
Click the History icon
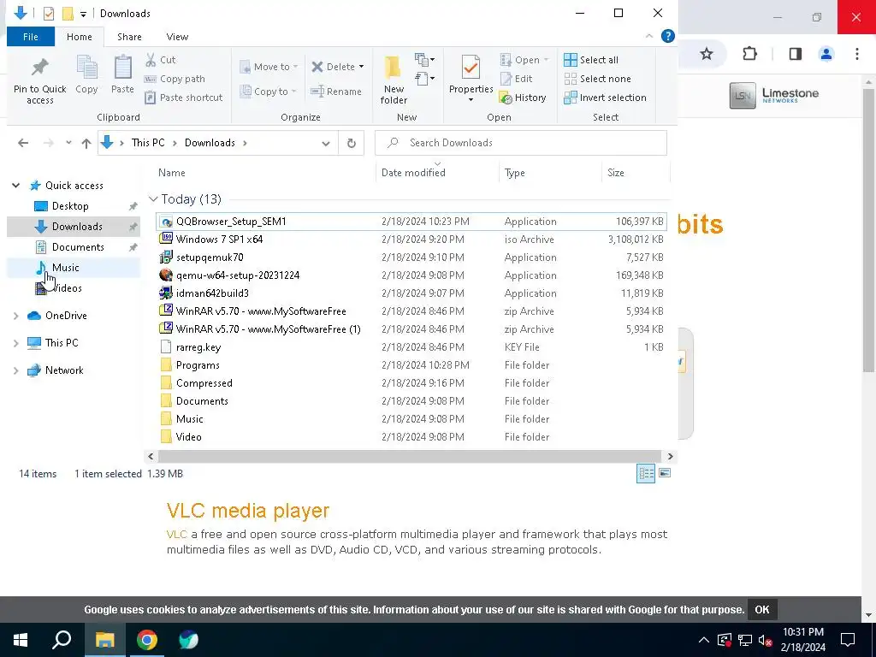tap(506, 98)
